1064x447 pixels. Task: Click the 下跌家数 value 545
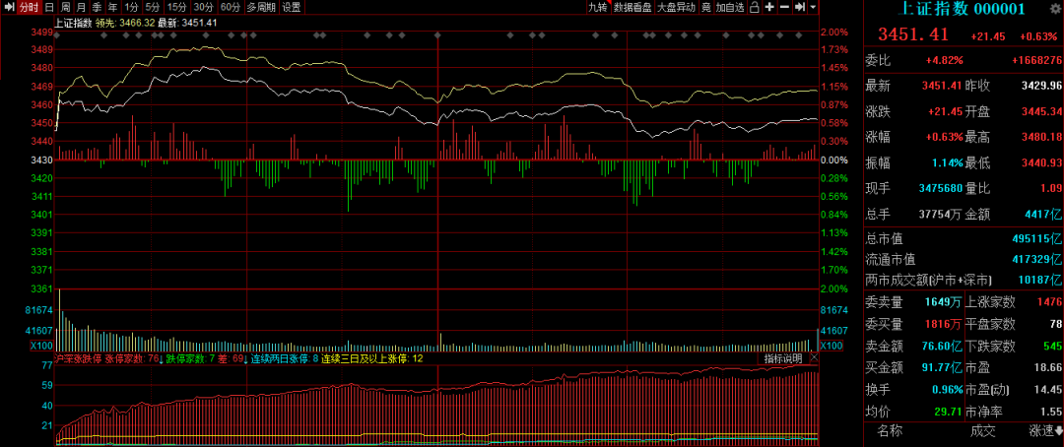(1052, 346)
